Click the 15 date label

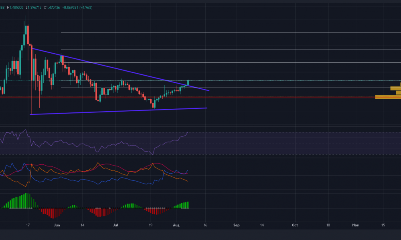point(383,225)
